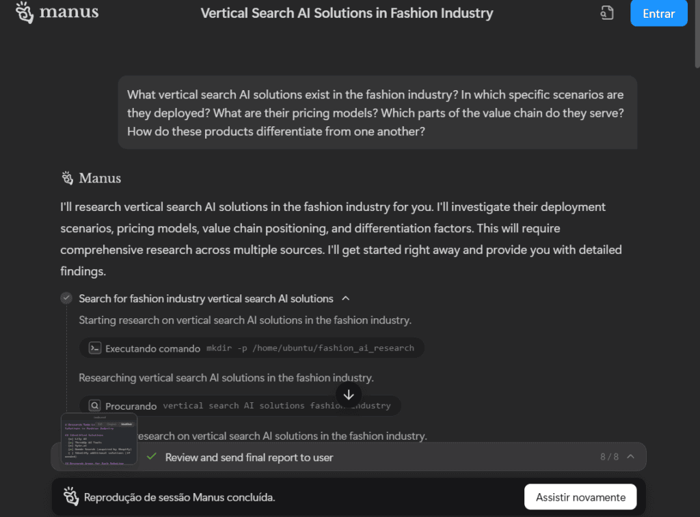Image resolution: width=700 pixels, height=517 pixels.
Task: Click Assistir novamente to replay the session
Action: pos(580,497)
